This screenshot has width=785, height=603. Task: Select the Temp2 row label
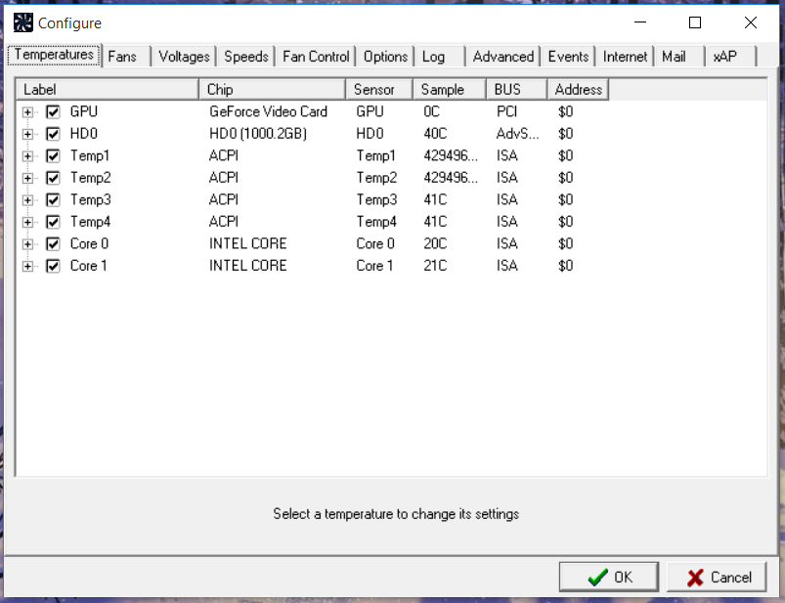point(90,178)
